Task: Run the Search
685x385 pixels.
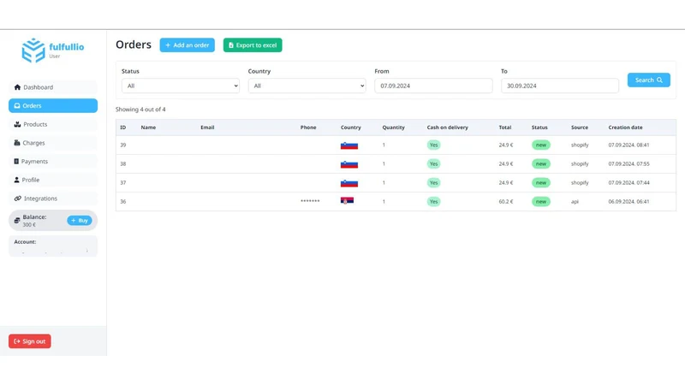Action: click(649, 80)
